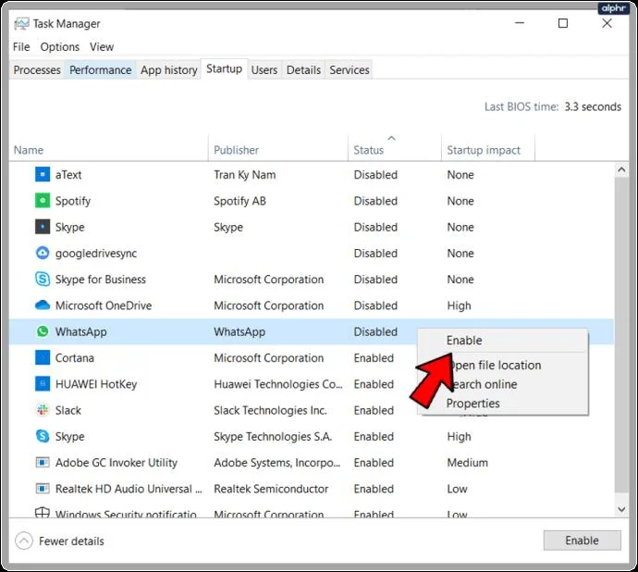Choose Enable in the context menu
Image resolution: width=638 pixels, height=572 pixels.
pyautogui.click(x=503, y=341)
